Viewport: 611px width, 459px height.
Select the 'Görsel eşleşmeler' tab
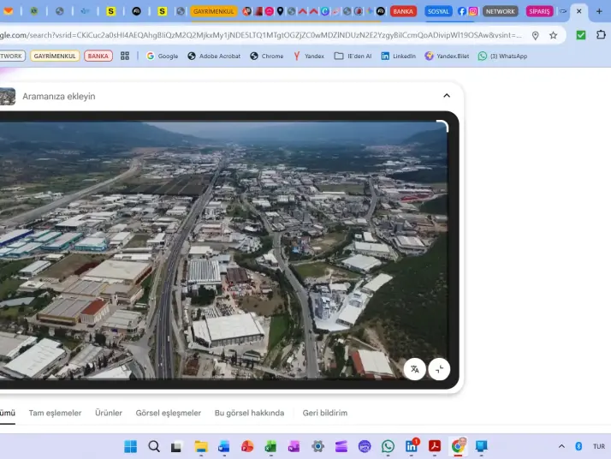tap(168, 413)
